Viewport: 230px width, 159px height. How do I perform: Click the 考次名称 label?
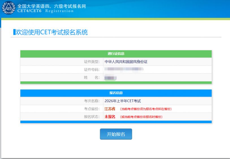92,101
